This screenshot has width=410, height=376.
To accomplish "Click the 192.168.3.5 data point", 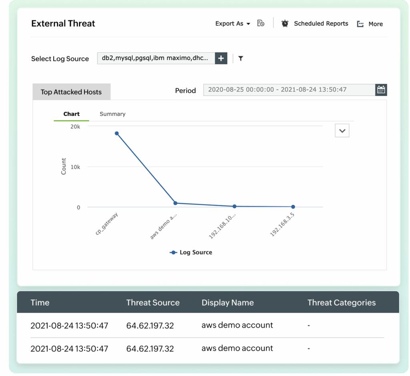I will click(x=293, y=207).
